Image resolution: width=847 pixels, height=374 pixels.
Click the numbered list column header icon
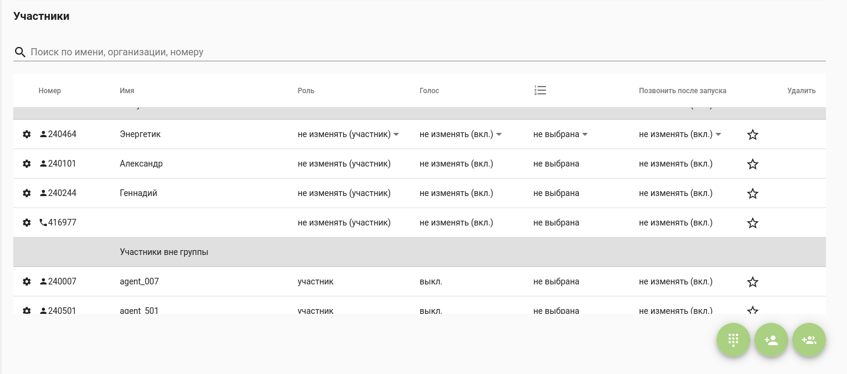point(540,91)
